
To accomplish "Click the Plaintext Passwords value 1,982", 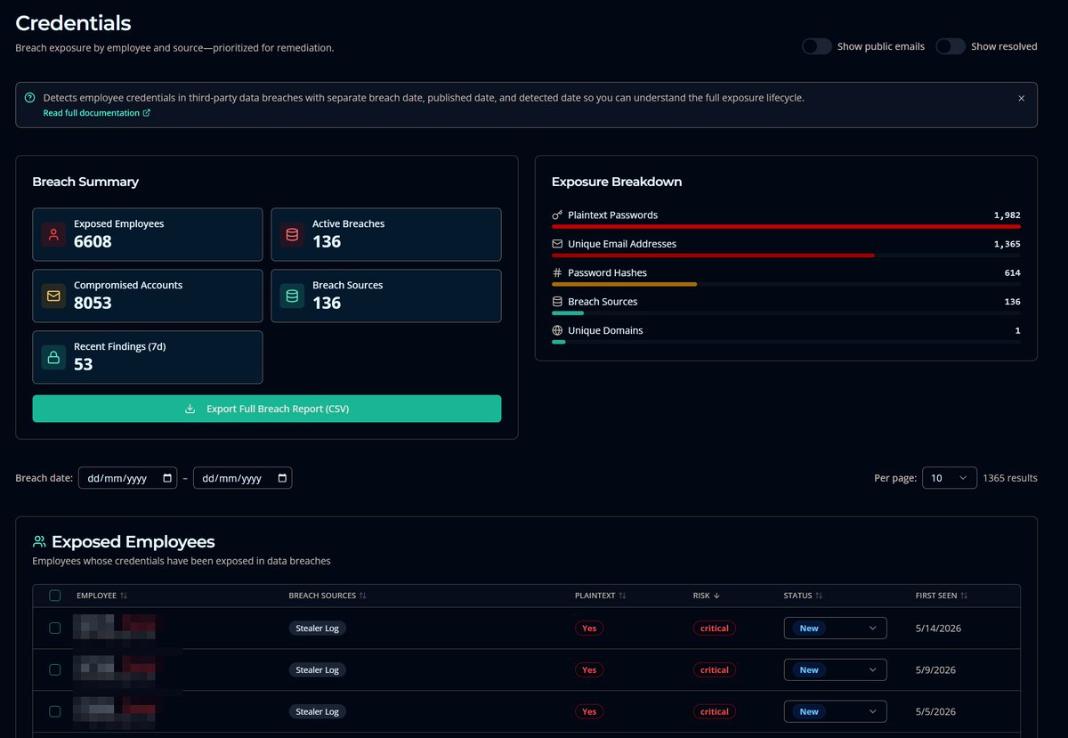I will 1007,215.
